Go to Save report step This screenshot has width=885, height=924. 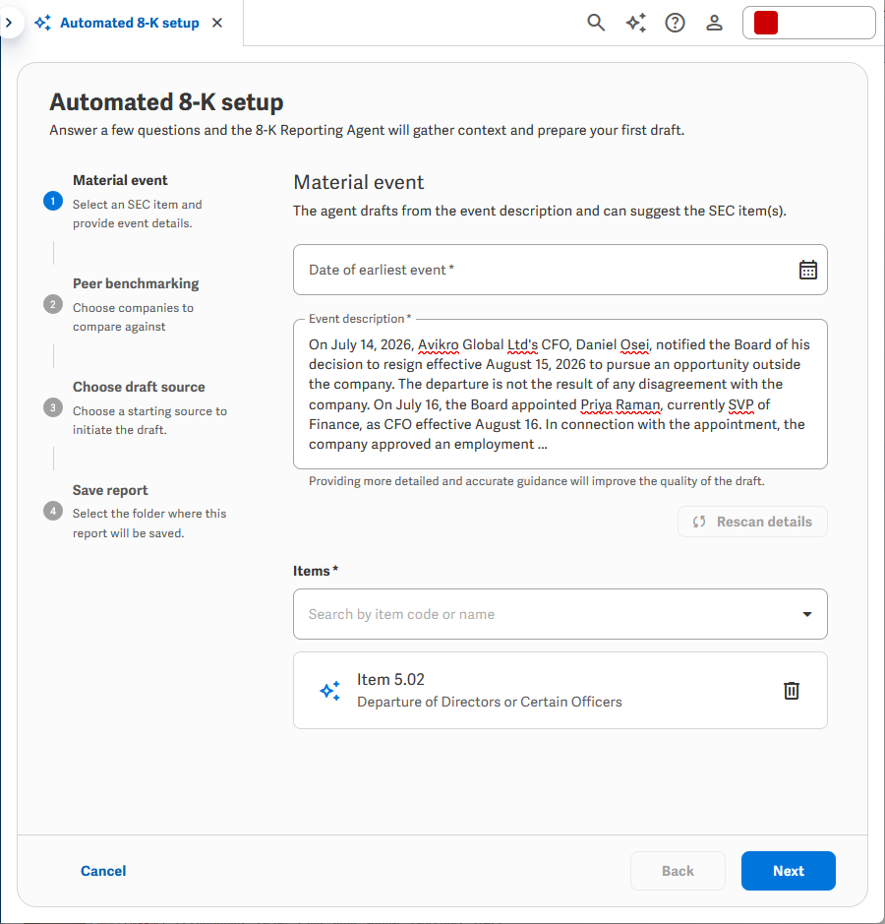coord(110,490)
